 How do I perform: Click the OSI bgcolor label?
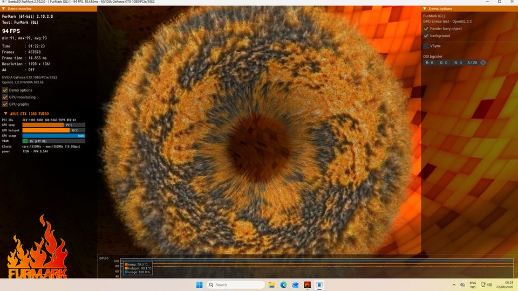(433, 57)
